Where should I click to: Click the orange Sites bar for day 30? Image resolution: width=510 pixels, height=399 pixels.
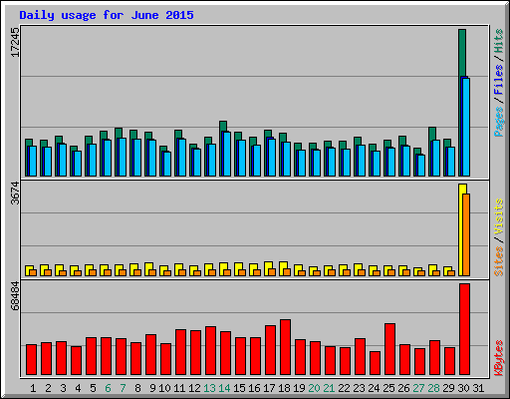point(466,234)
